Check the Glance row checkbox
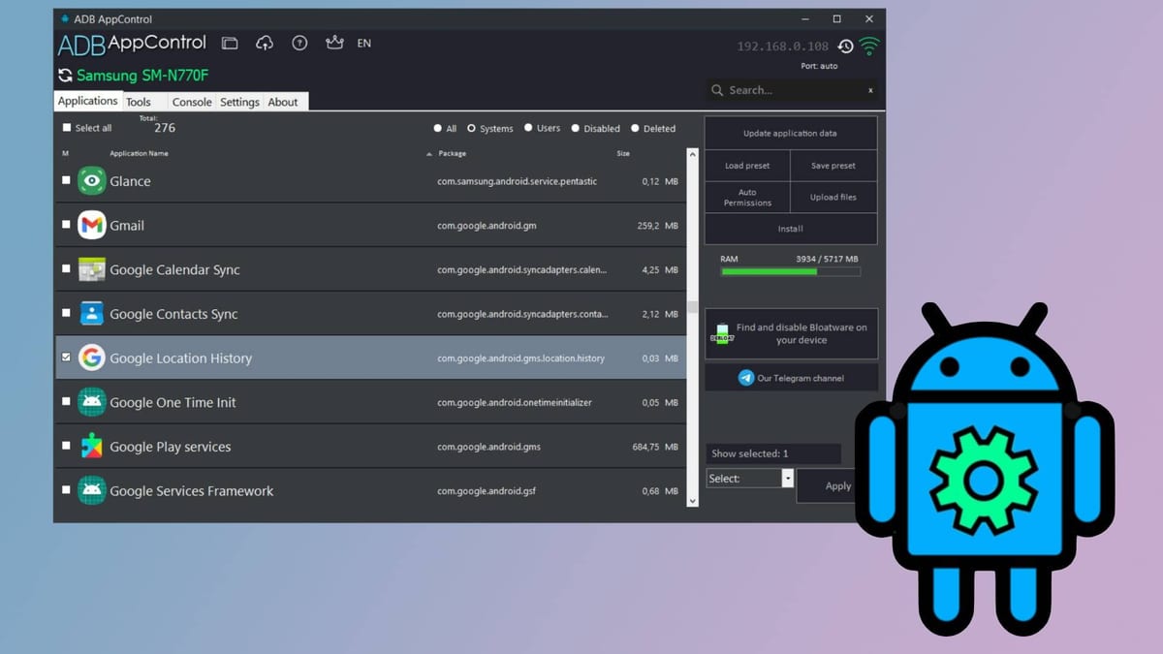This screenshot has height=654, width=1163. [66, 180]
